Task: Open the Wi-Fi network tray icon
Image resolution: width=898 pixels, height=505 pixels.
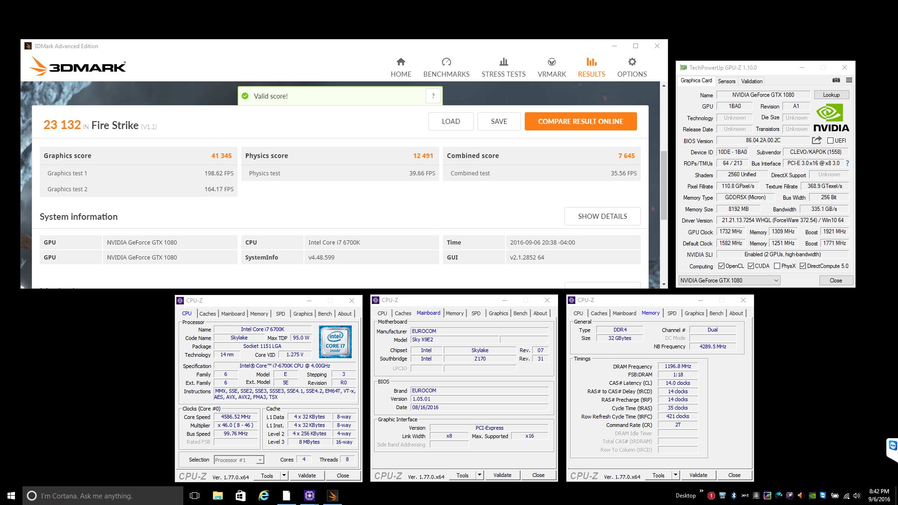Action: tap(847, 496)
